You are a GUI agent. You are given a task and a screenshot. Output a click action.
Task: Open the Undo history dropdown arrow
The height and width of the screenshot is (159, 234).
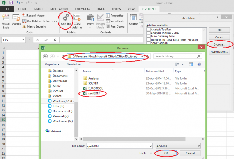(22, 3)
